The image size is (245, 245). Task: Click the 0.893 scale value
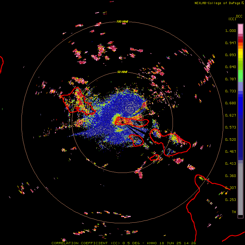click(231, 55)
